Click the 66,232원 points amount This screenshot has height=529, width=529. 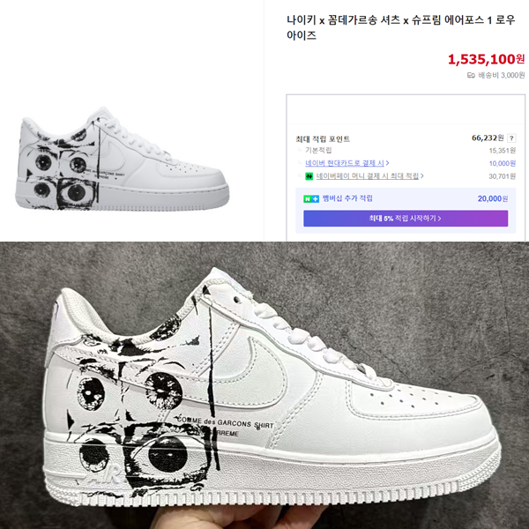tap(488, 138)
